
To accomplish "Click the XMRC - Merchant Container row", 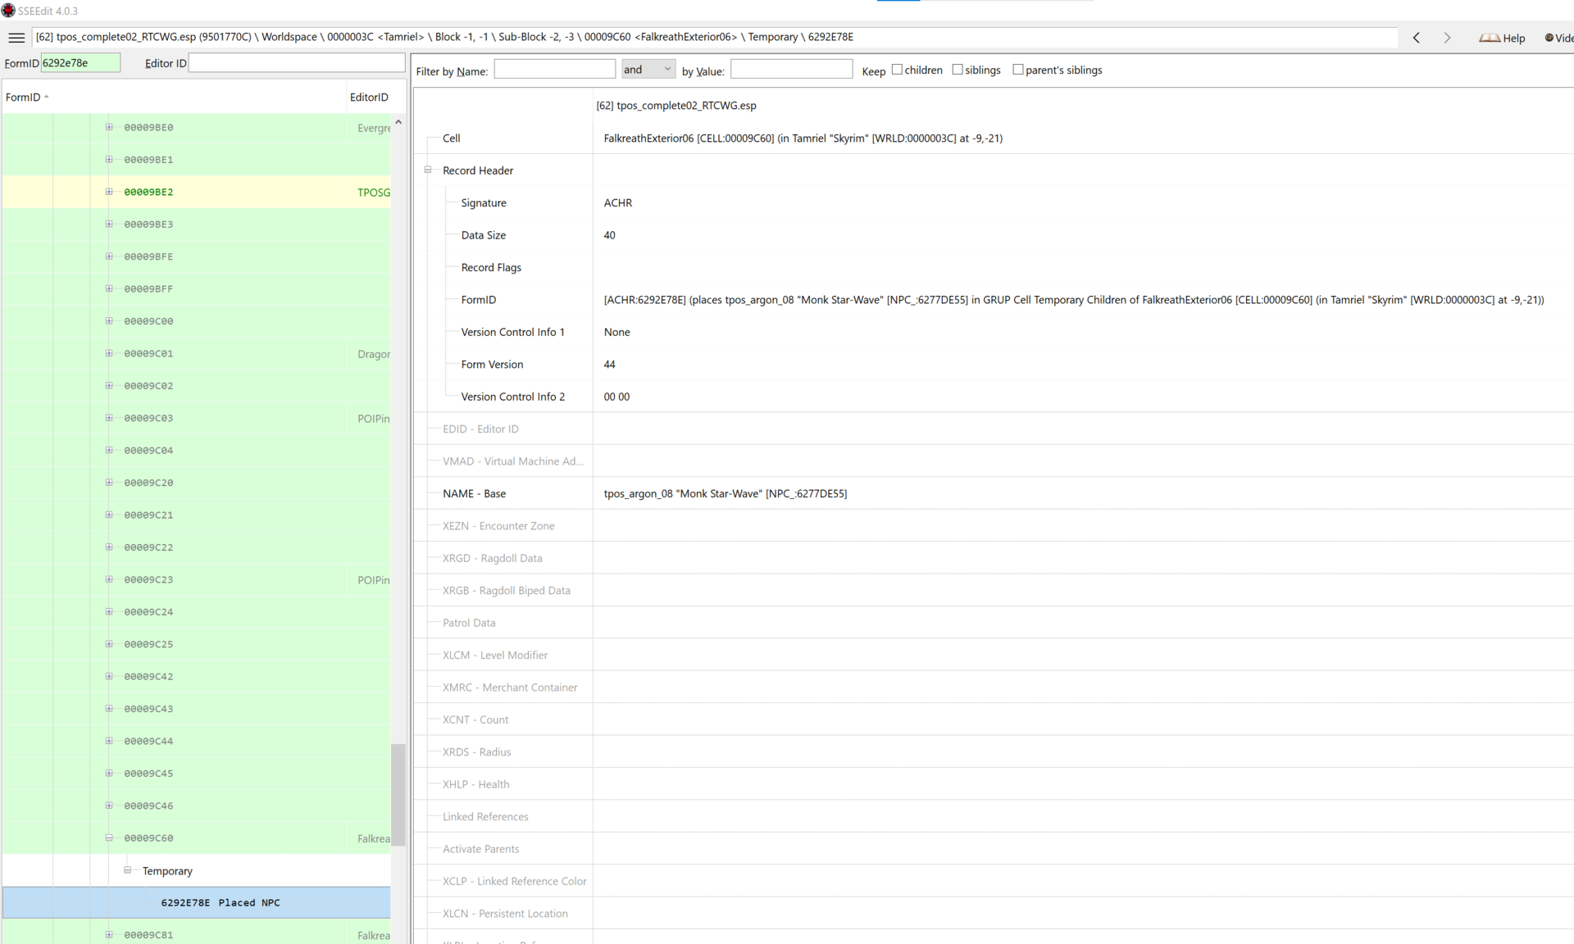I will click(994, 688).
